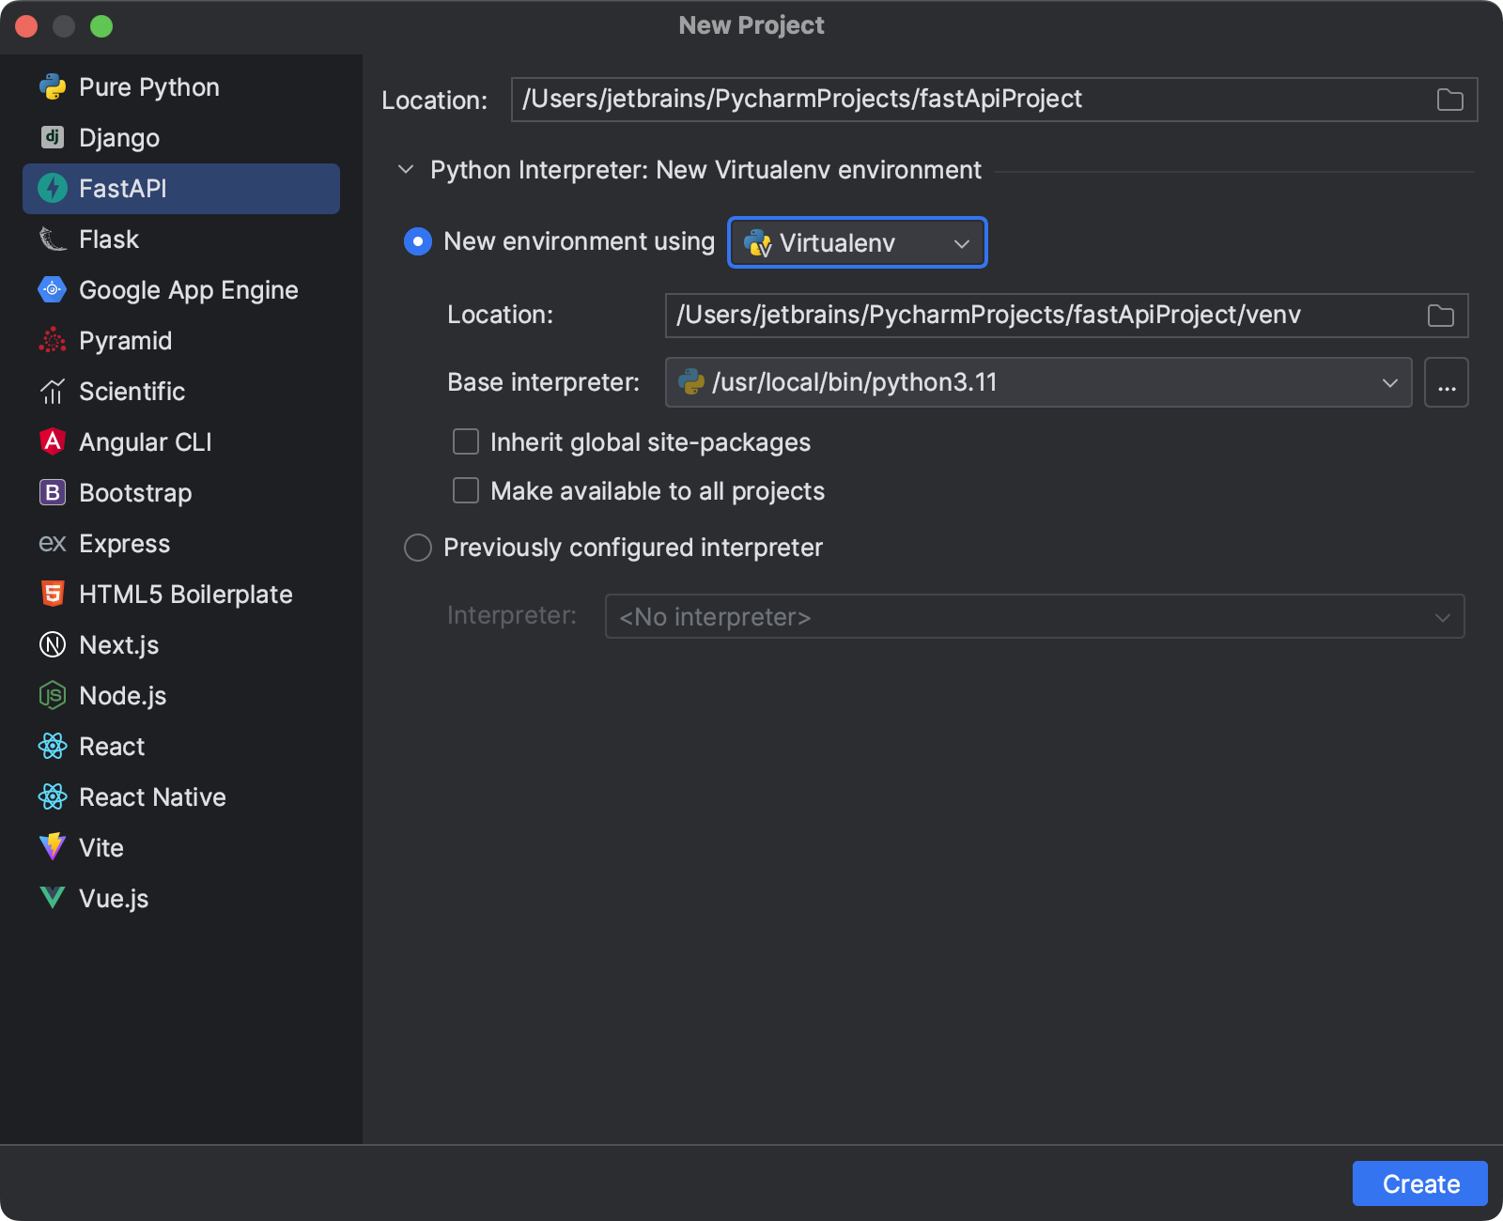
Task: Click the Google App Engine icon
Action: tap(54, 290)
